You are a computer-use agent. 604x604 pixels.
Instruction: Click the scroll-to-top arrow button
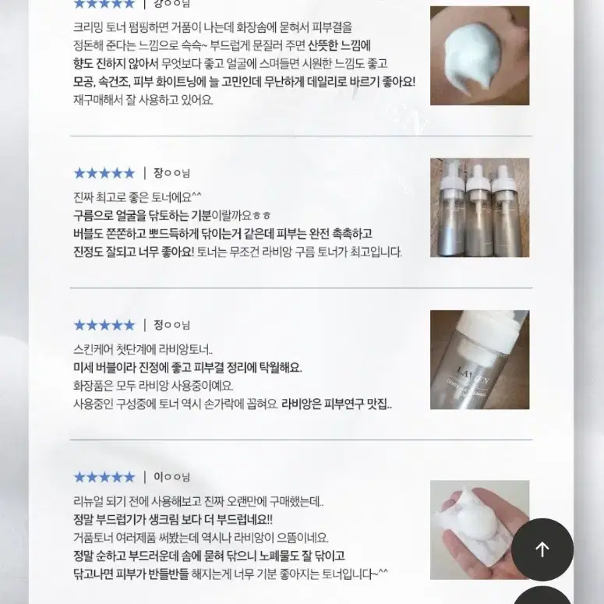[x=542, y=549]
